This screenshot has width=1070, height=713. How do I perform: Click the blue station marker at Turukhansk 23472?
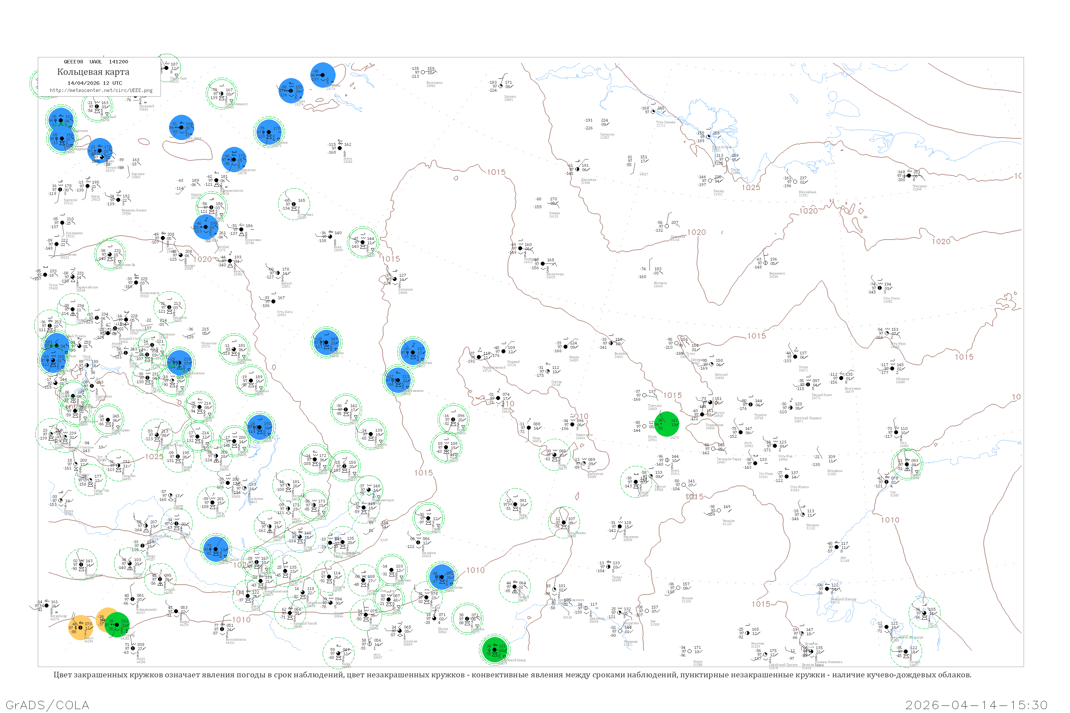pos(269,132)
